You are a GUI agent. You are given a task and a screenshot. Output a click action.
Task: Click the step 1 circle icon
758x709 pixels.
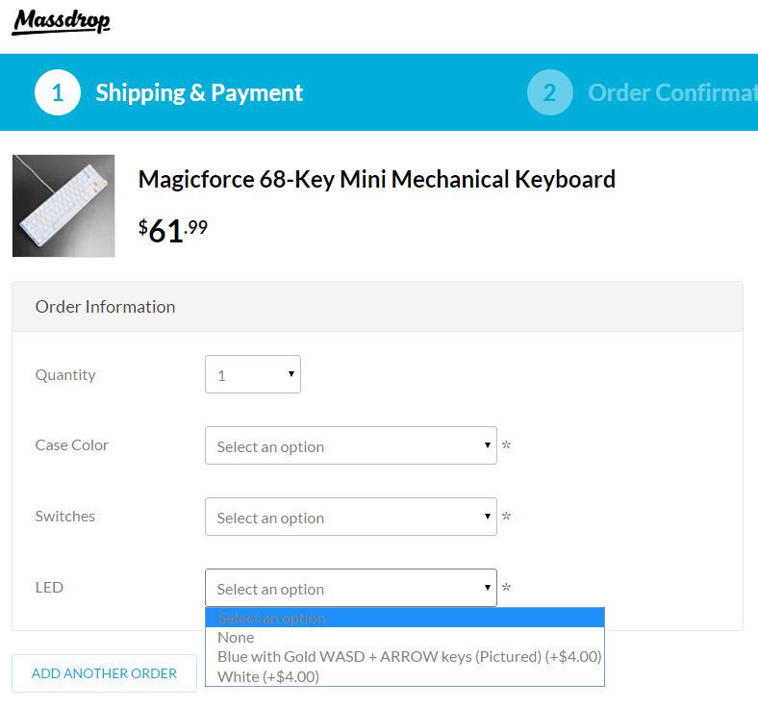(x=58, y=92)
